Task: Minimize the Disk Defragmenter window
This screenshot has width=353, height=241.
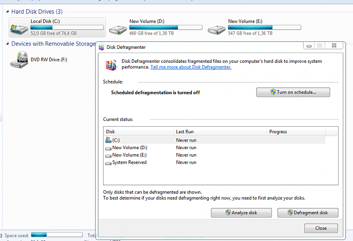Action: coord(309,45)
